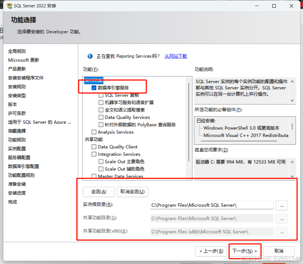Click up arrow in 磁盘空间要求 box
The height and width of the screenshot is (264, 303).
[292, 162]
